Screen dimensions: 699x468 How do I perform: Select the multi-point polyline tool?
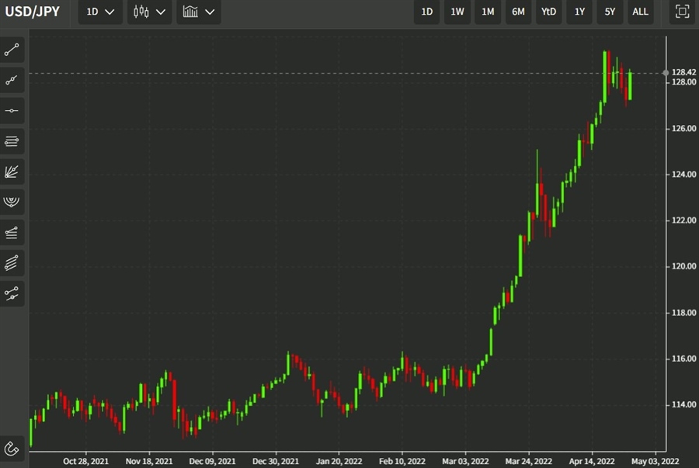[12, 80]
